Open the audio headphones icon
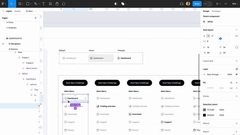Screen dimensions: 240x135 pos(181,4)
